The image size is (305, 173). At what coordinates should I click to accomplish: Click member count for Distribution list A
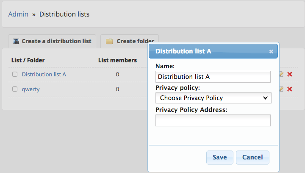pyautogui.click(x=117, y=74)
